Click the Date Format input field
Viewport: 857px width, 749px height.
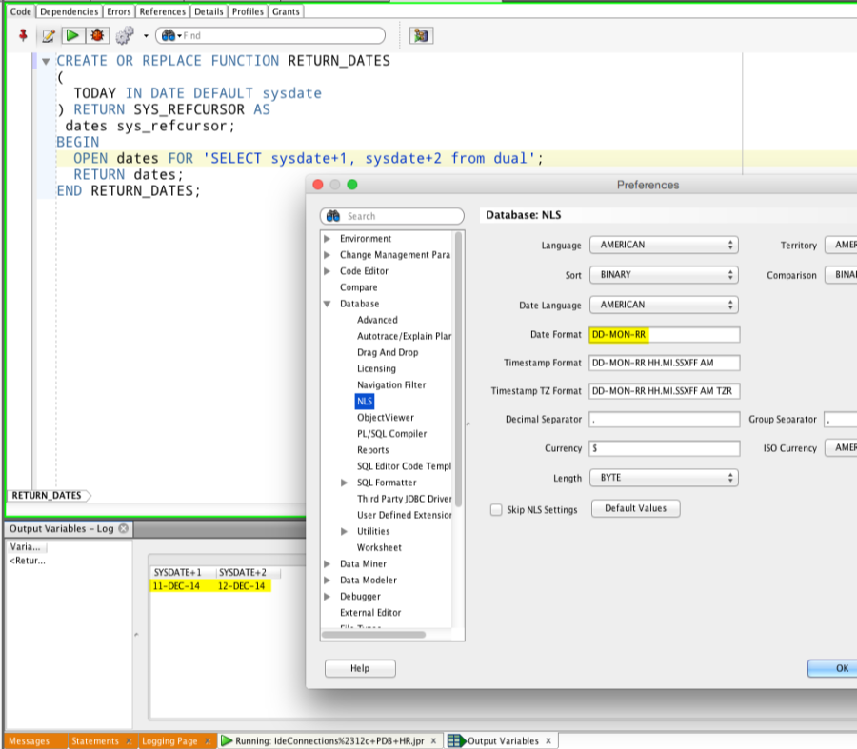[x=664, y=335]
